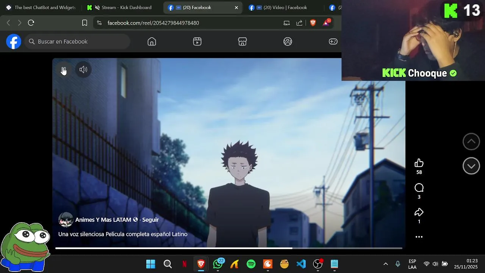The width and height of the screenshot is (485, 273).
Task: Open the Facebook Reels video icon
Action: (197, 42)
